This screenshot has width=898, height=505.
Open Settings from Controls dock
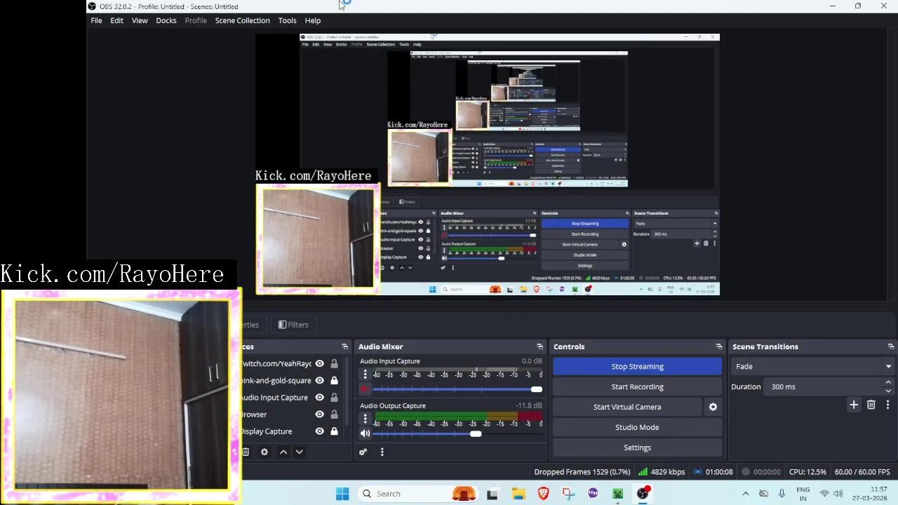pyautogui.click(x=637, y=447)
